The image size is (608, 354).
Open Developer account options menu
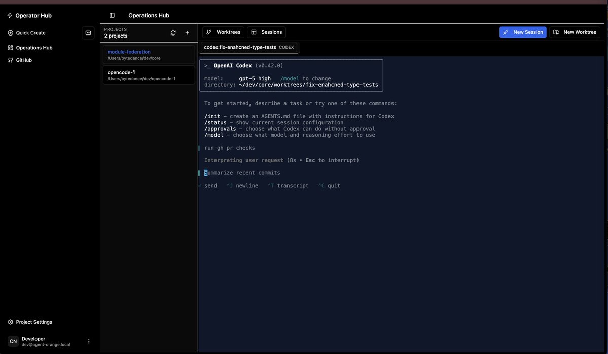point(89,342)
